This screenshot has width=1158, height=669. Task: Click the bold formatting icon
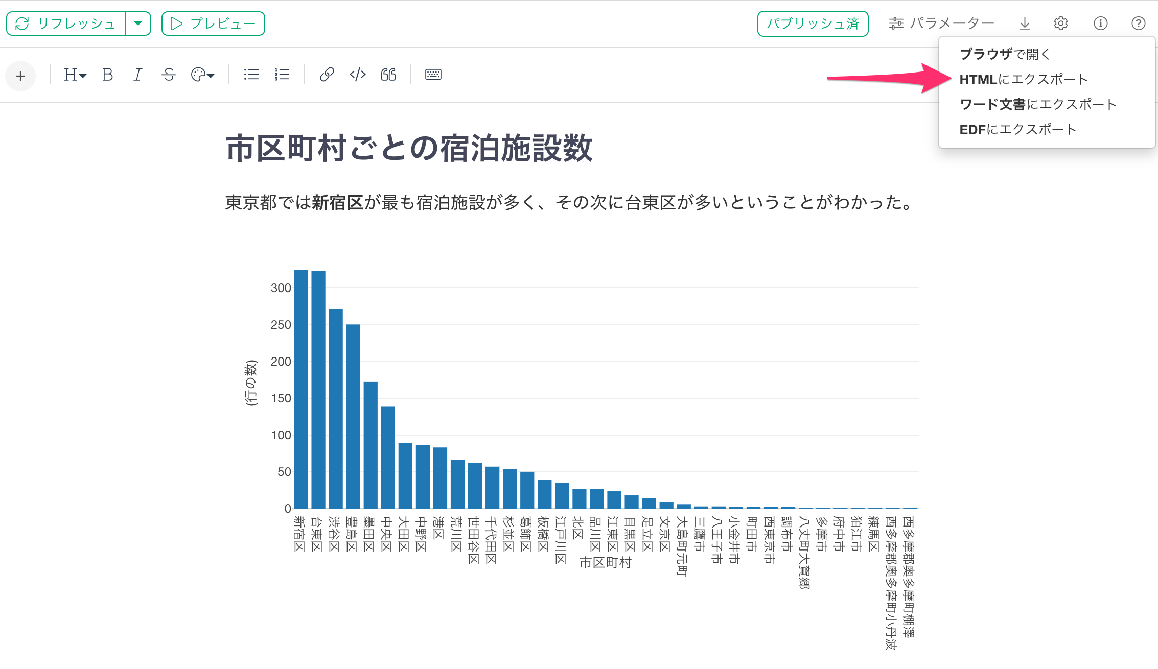(107, 75)
